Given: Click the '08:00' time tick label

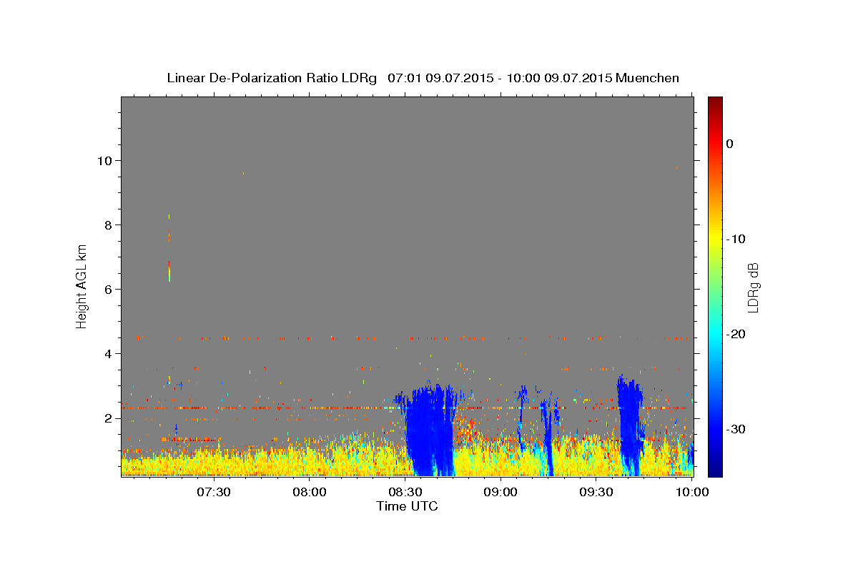Looking at the screenshot, I should click(309, 493).
